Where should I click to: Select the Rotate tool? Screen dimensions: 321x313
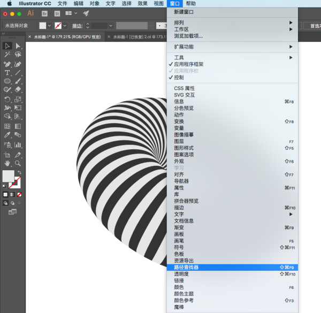[x=7, y=100]
